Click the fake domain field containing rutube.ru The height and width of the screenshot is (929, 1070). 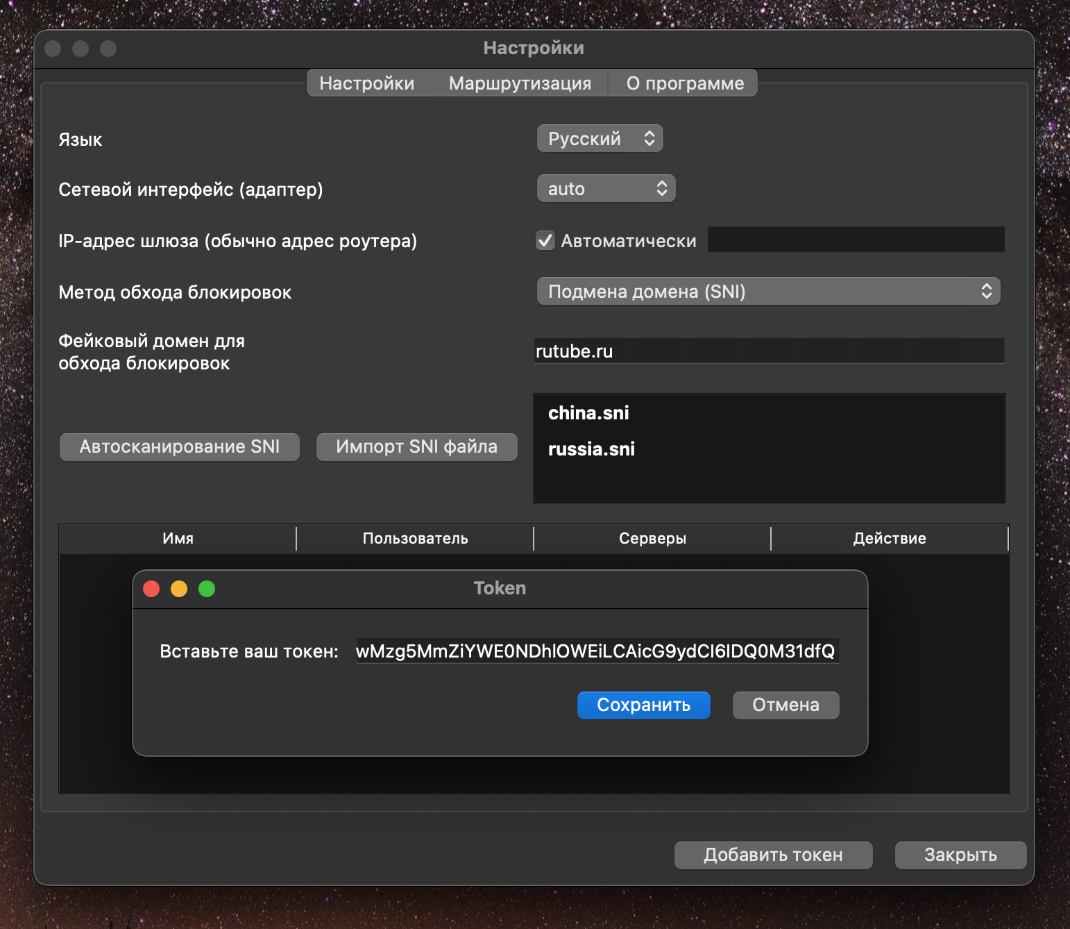tap(769, 351)
